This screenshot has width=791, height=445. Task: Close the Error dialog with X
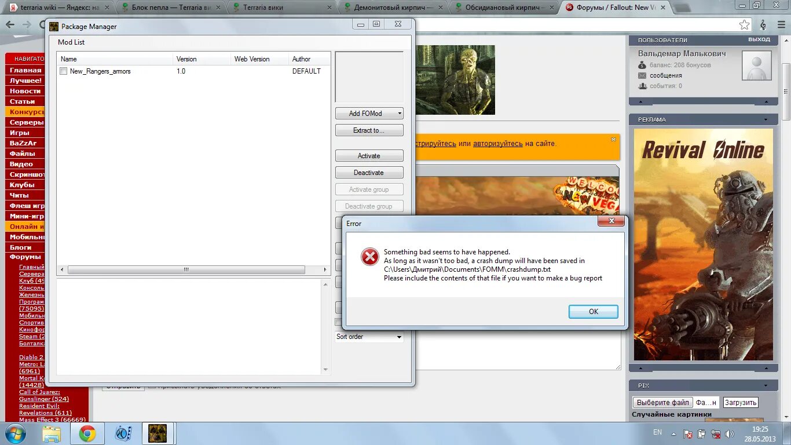tap(611, 221)
